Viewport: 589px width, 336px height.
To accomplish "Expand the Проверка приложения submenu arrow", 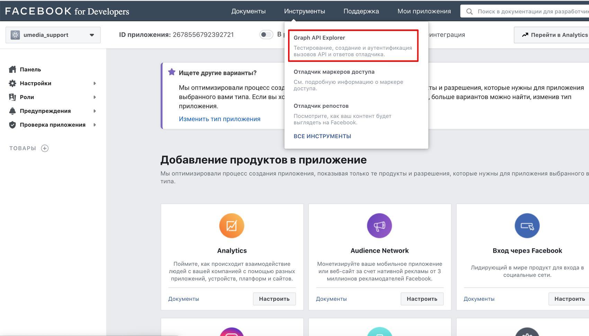I will pos(95,125).
